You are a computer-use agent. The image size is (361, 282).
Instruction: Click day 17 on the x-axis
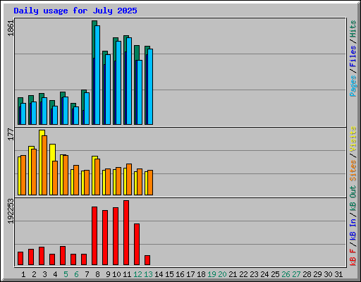point(190,274)
